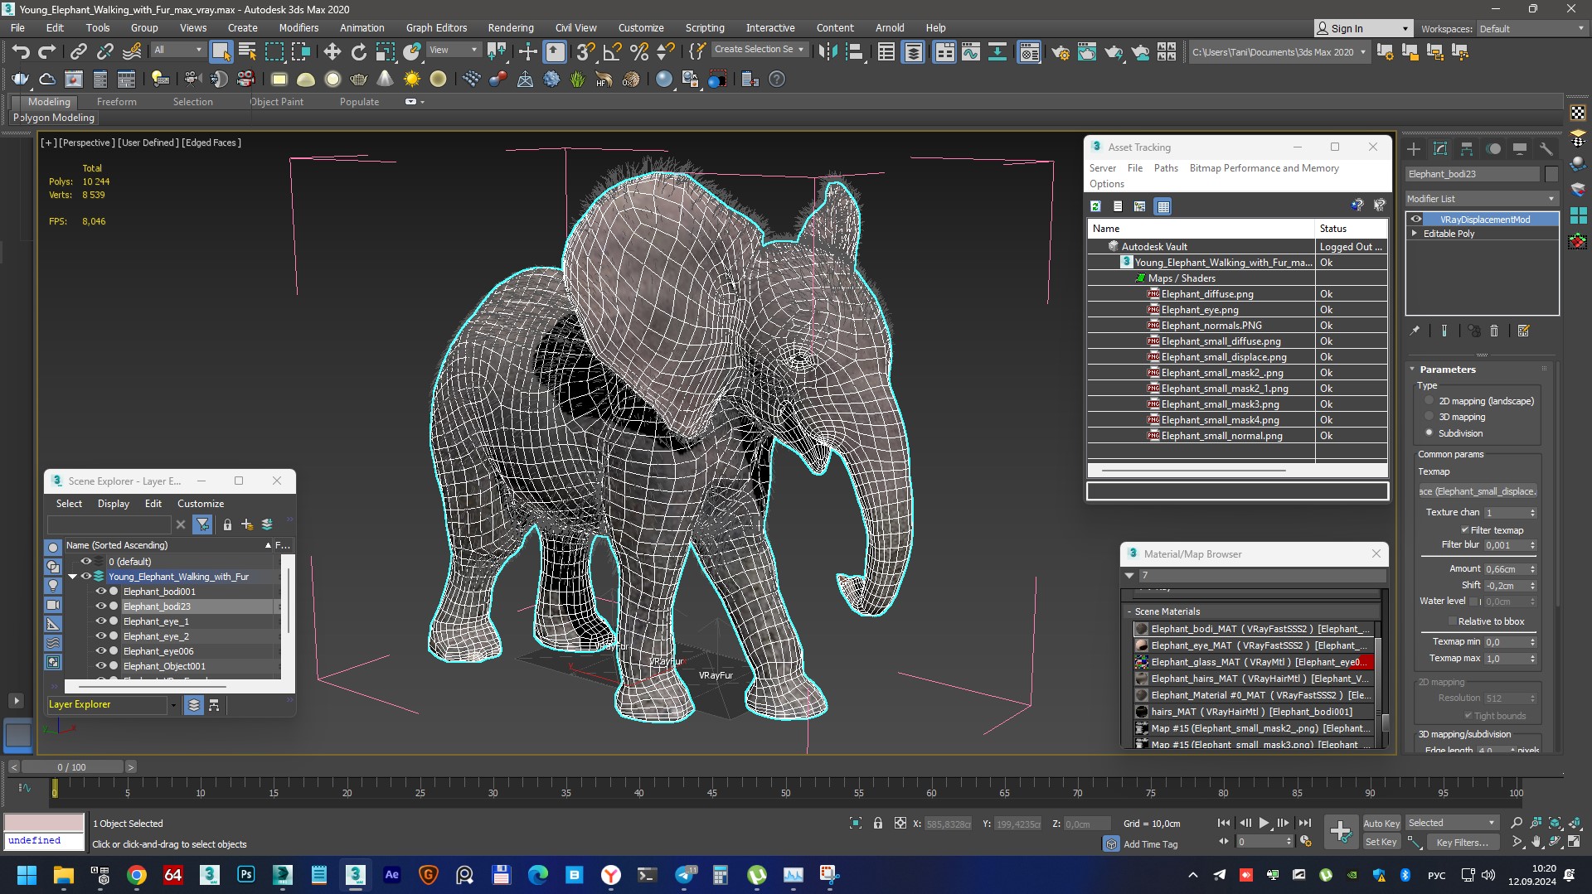Switch to the Freeform ribbon tab

(116, 102)
